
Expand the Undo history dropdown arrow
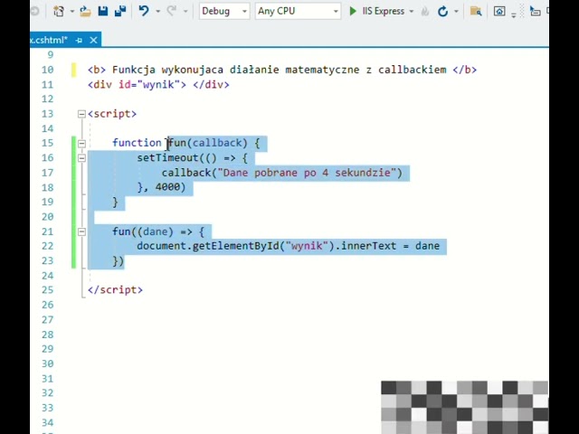157,12
